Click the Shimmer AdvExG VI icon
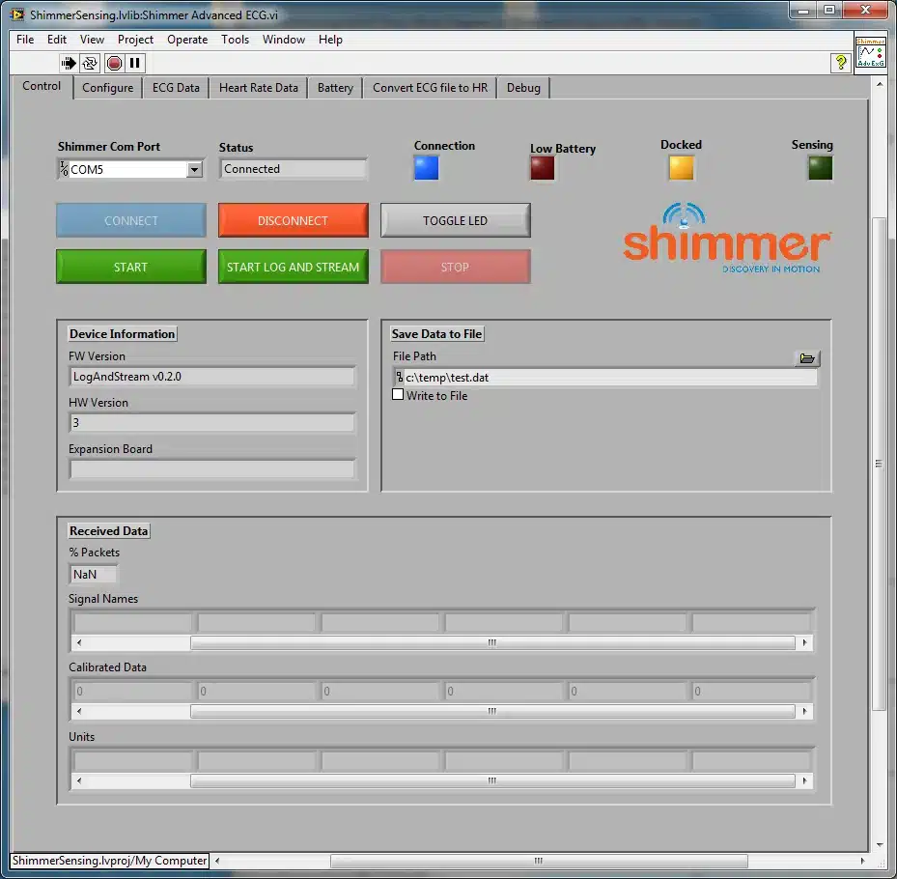 (x=870, y=52)
